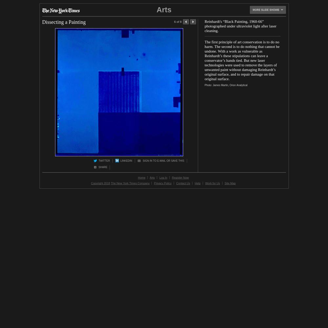Viewport: 328px width, 328px height.
Task: Open the Home footer link
Action: [142, 177]
